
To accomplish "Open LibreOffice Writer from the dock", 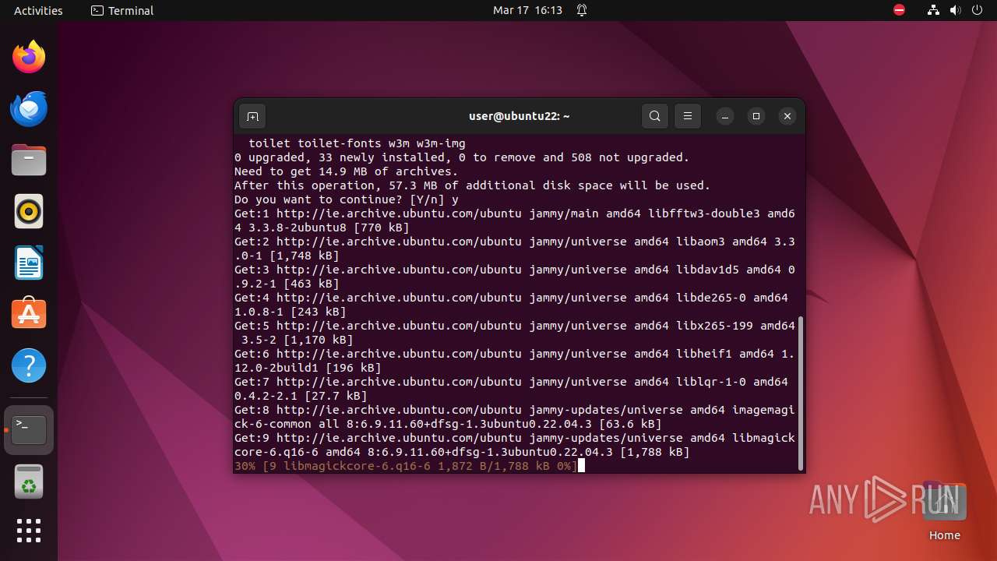I will 29,263.
